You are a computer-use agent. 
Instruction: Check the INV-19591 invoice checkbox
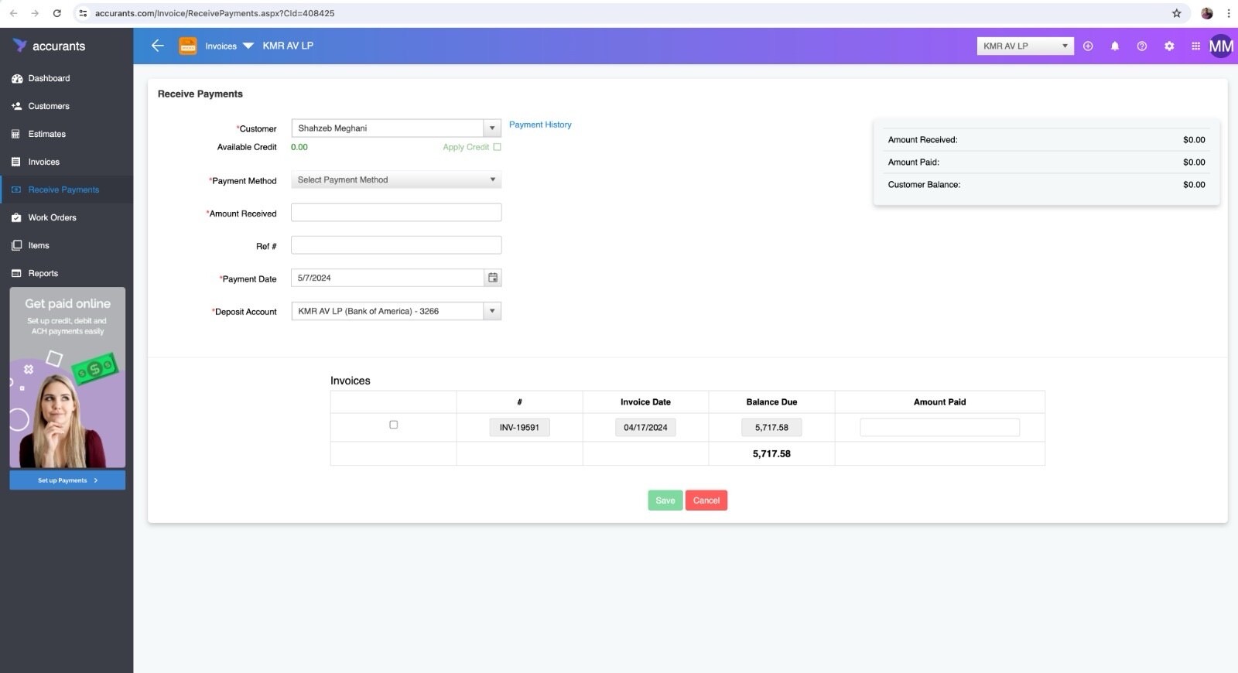point(394,425)
